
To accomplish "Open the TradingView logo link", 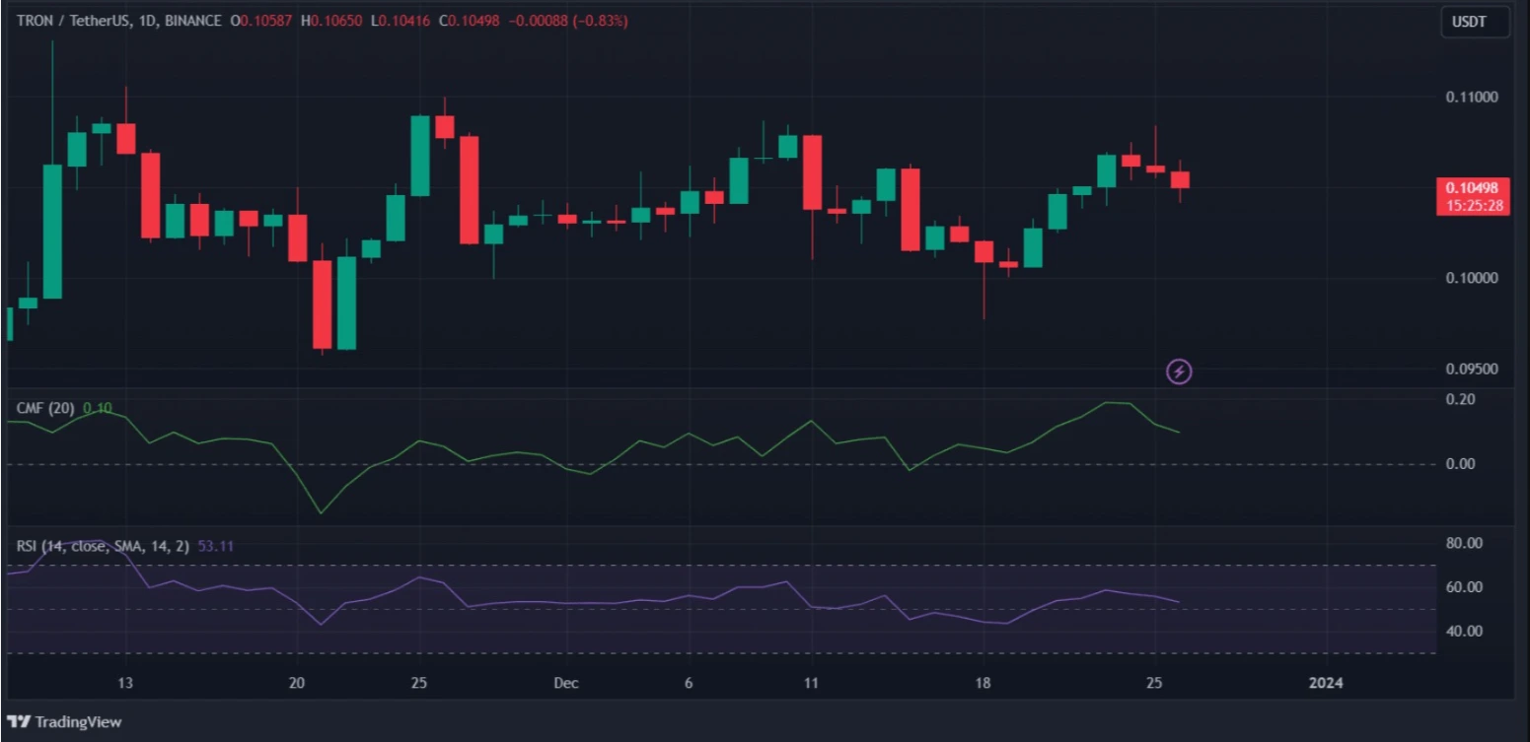I will [64, 721].
